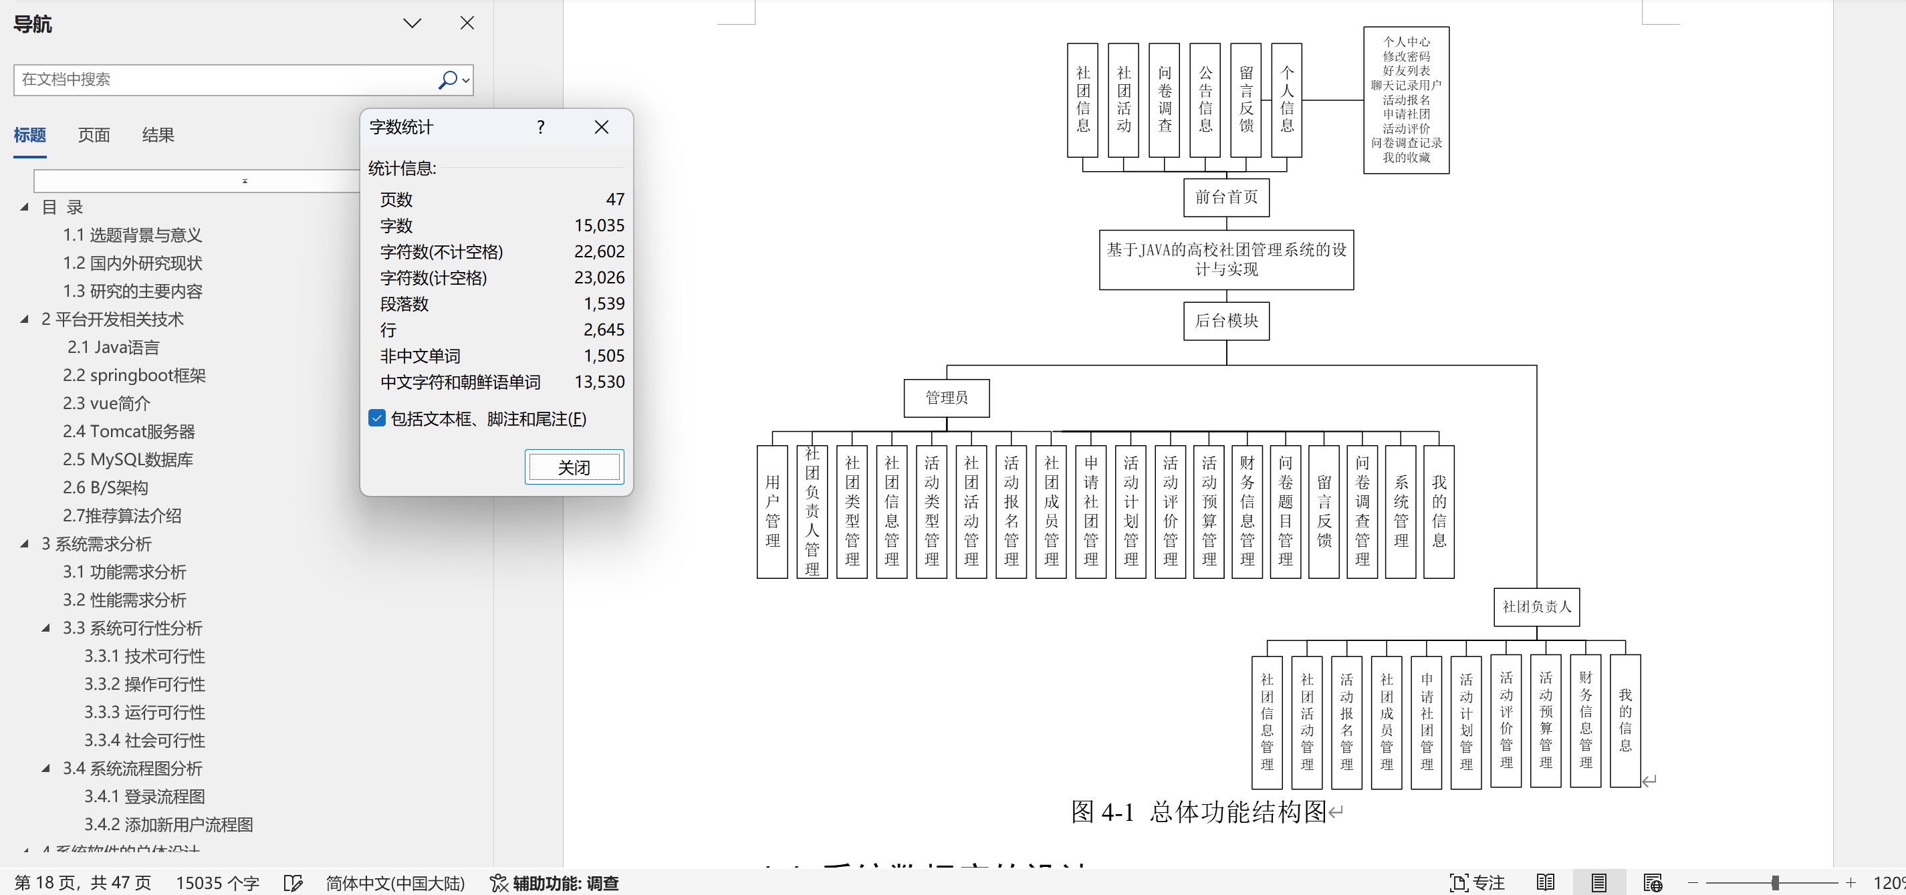Image resolution: width=1906 pixels, height=895 pixels.
Task: Go to heading 3.3.2 操作可行性
Action: pos(145,685)
